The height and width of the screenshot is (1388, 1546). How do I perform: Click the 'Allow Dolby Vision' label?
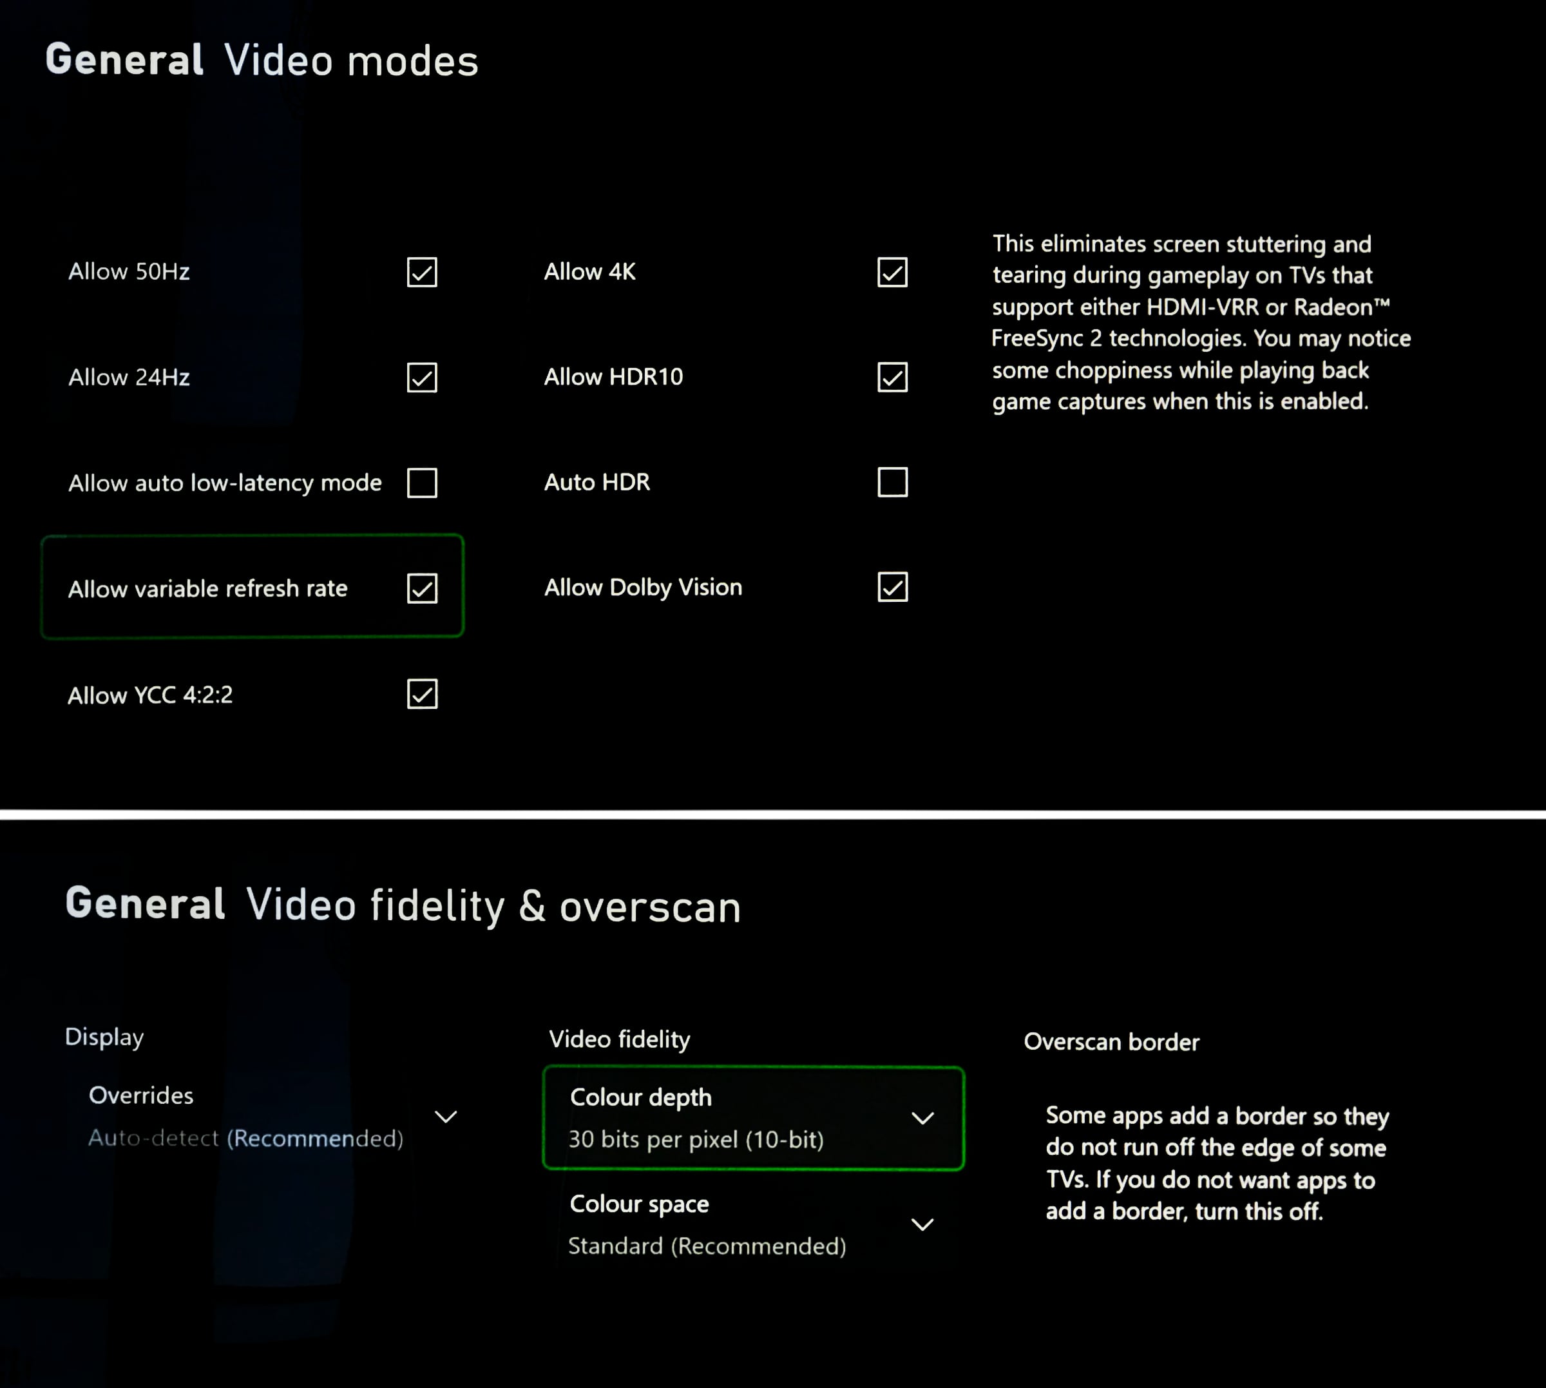(643, 587)
